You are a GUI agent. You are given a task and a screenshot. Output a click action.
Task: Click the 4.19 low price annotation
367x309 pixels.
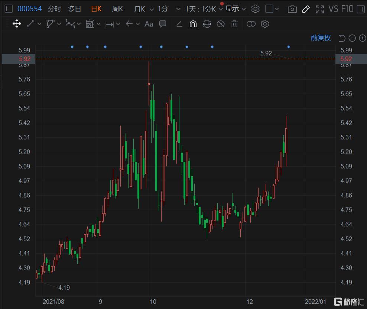point(64,287)
